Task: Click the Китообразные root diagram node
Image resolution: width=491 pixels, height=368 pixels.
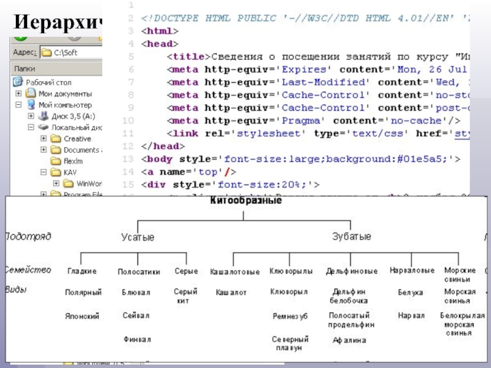Action: [x=246, y=201]
